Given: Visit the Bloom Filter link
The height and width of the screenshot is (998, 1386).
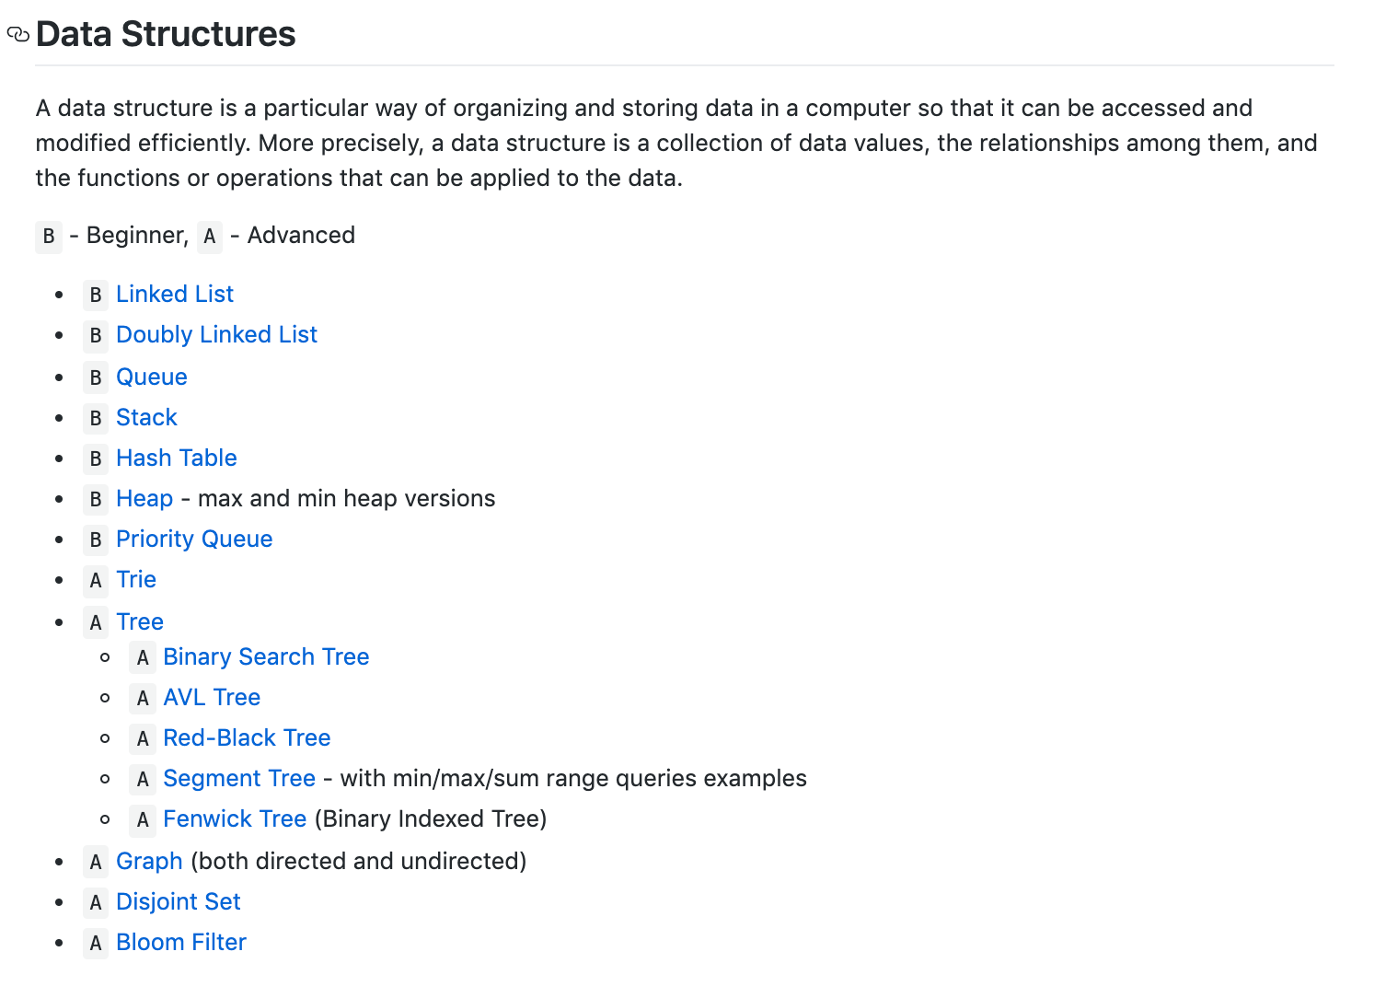Looking at the screenshot, I should click(x=181, y=942).
